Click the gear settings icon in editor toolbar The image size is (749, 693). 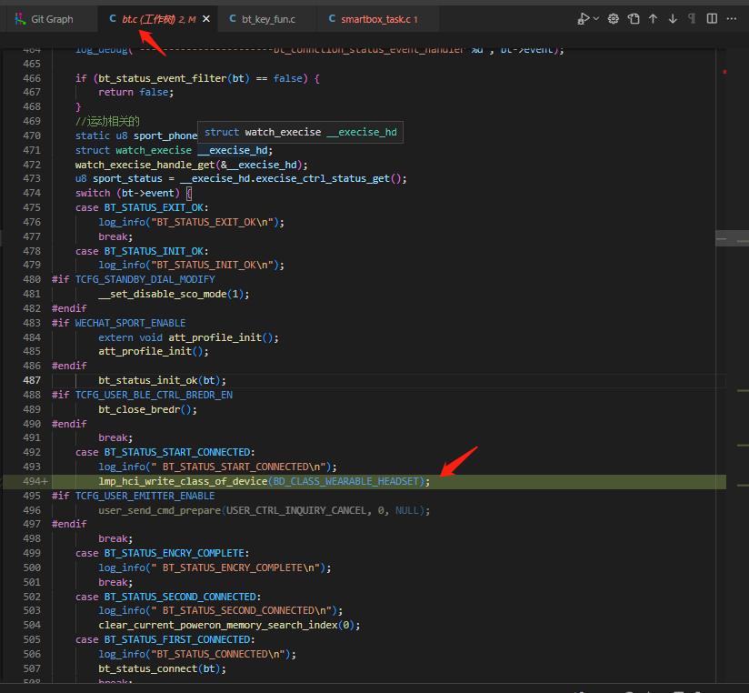click(x=614, y=18)
